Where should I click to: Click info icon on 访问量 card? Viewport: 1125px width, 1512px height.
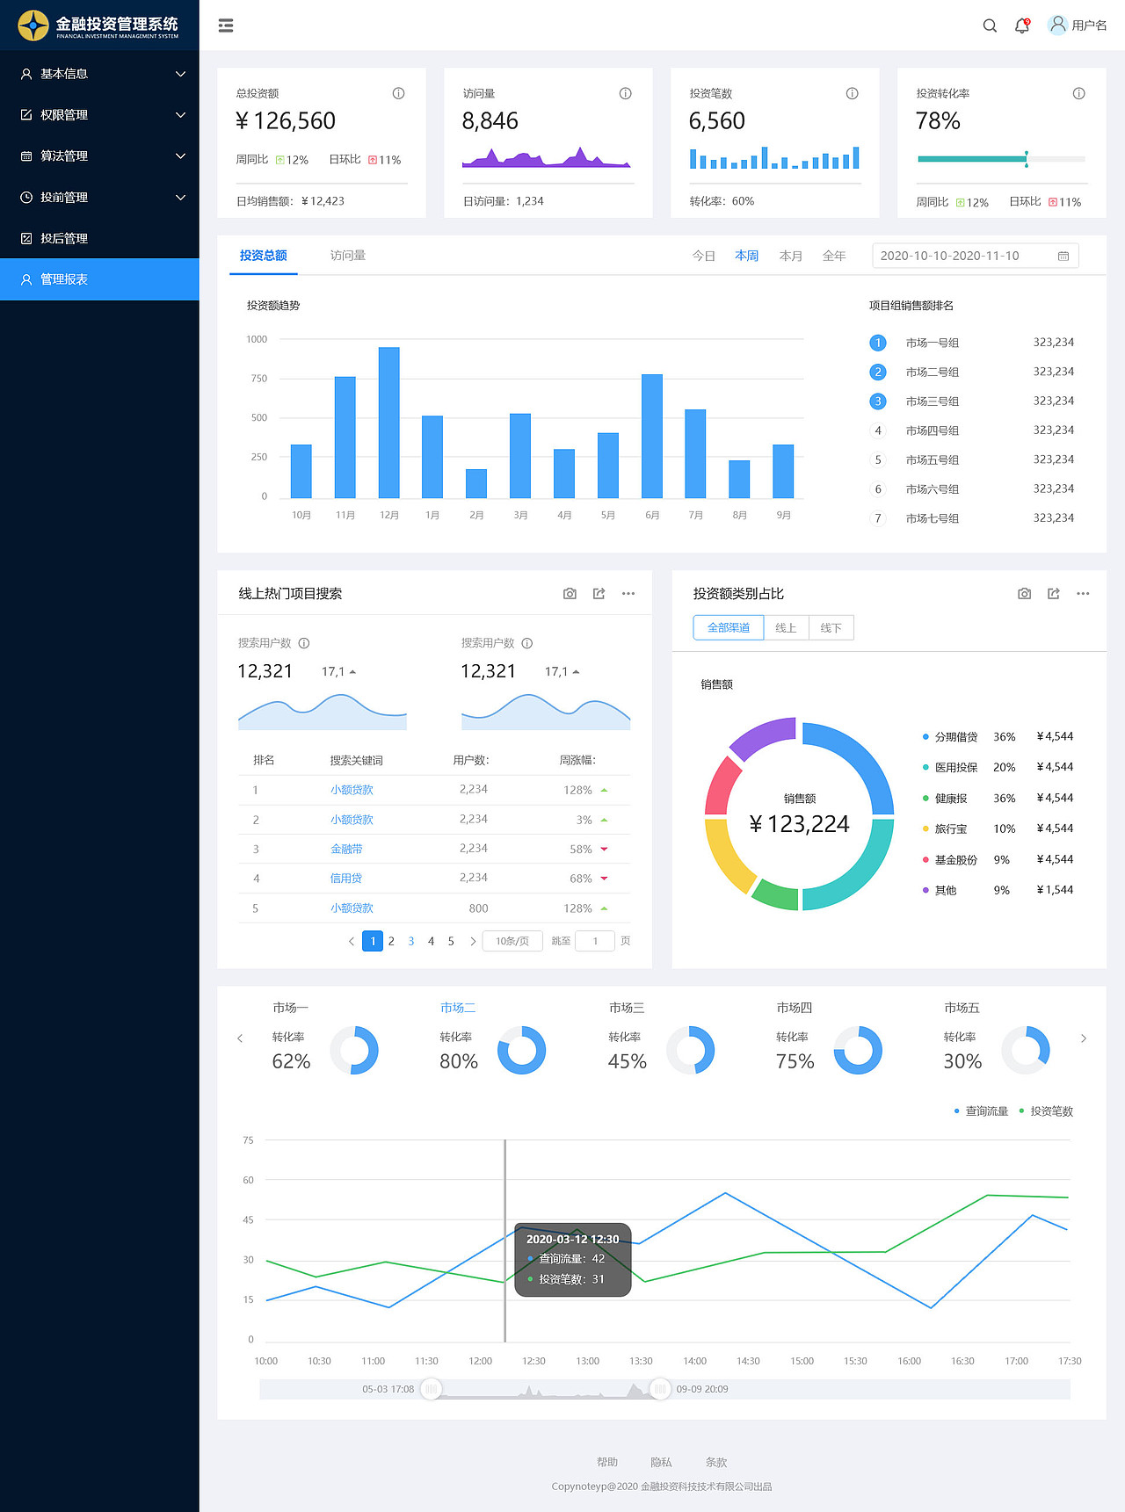[625, 93]
